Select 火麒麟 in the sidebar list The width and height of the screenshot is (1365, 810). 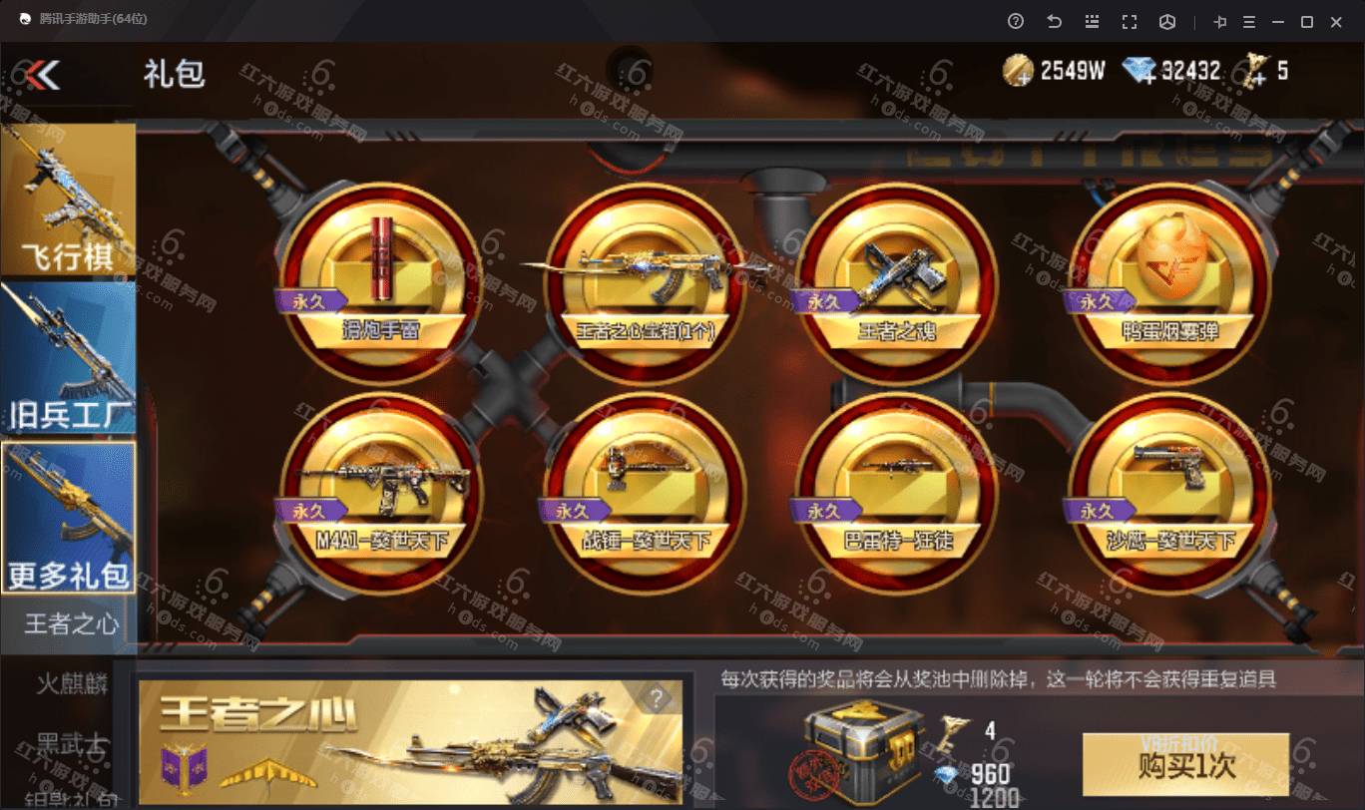point(72,684)
